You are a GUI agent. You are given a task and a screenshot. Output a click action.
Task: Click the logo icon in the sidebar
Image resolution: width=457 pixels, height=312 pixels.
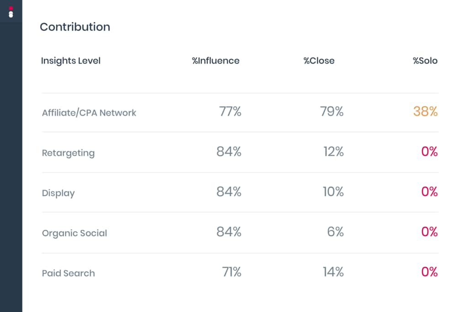(11, 12)
